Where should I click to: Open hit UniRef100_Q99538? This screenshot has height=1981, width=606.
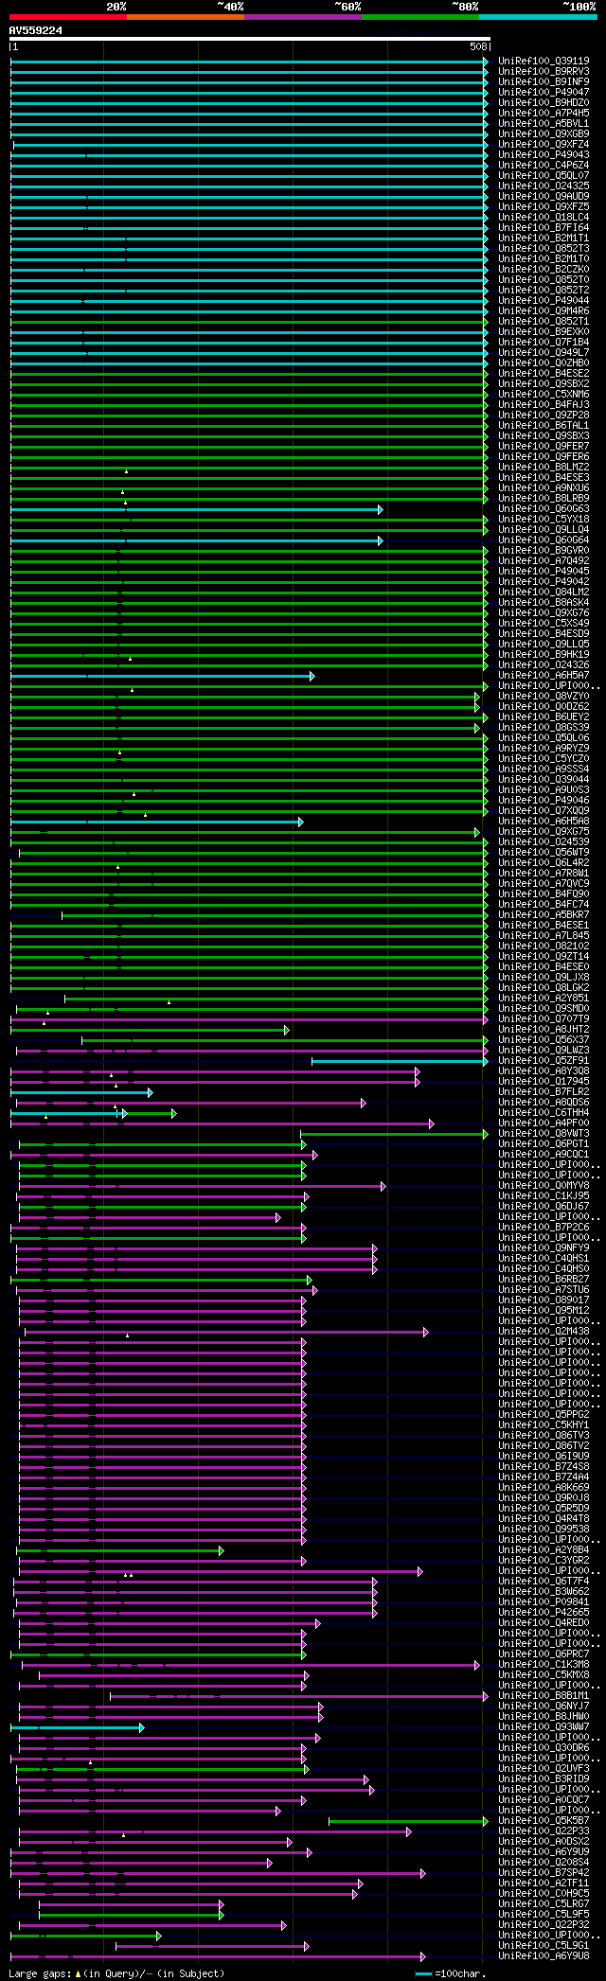coord(544,1530)
